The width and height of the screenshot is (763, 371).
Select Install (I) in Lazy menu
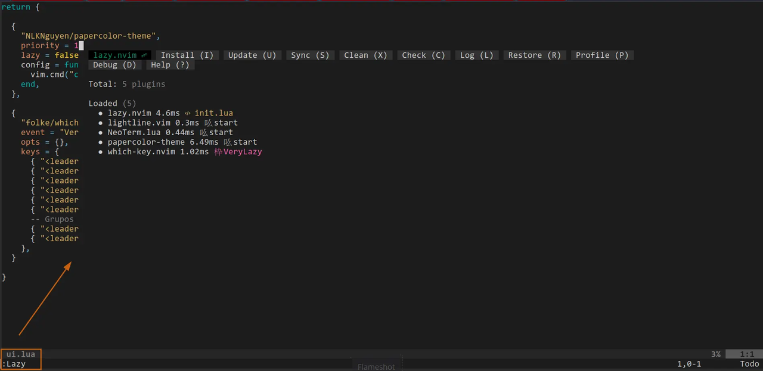click(x=187, y=55)
